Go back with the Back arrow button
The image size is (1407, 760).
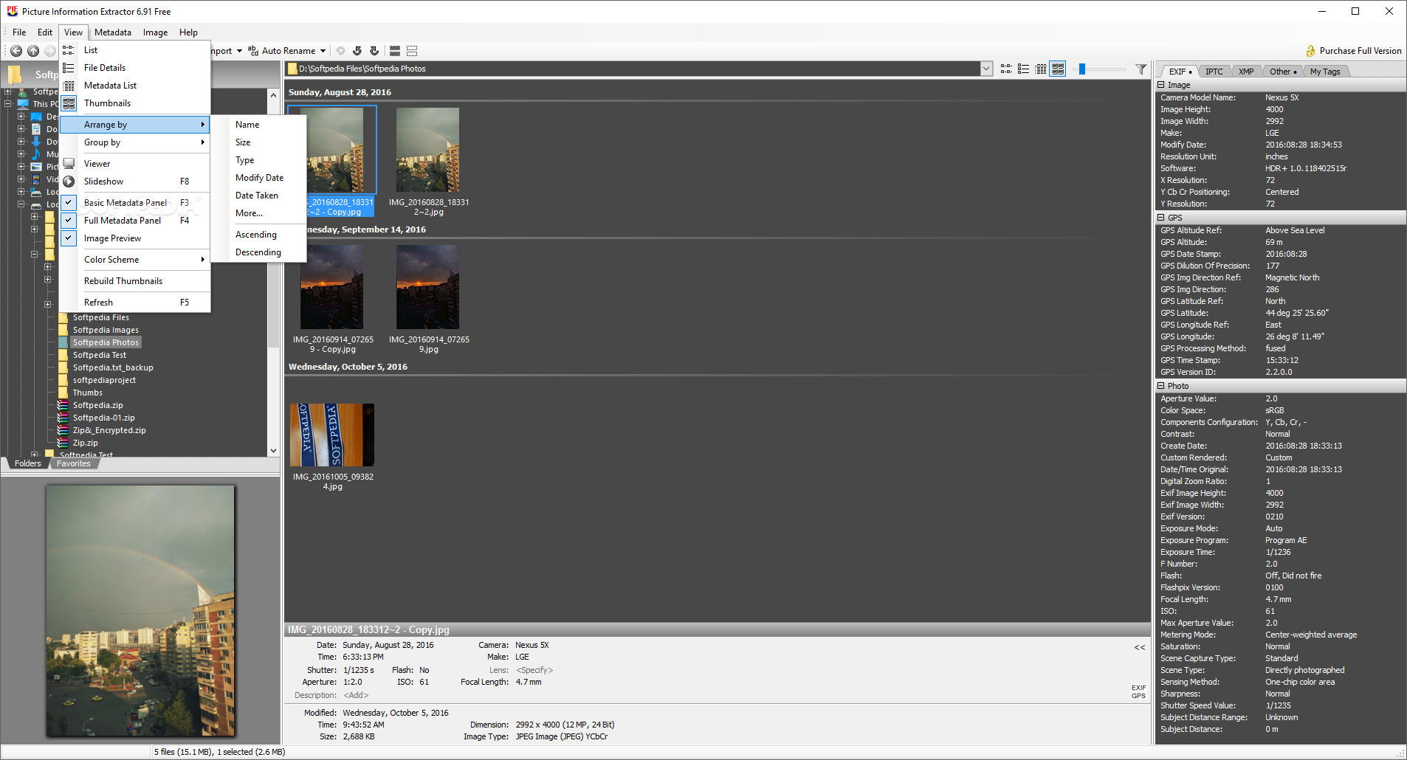16,51
